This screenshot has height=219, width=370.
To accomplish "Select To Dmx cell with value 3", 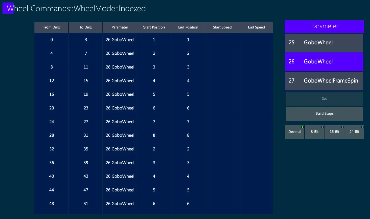I will pyautogui.click(x=86, y=40).
